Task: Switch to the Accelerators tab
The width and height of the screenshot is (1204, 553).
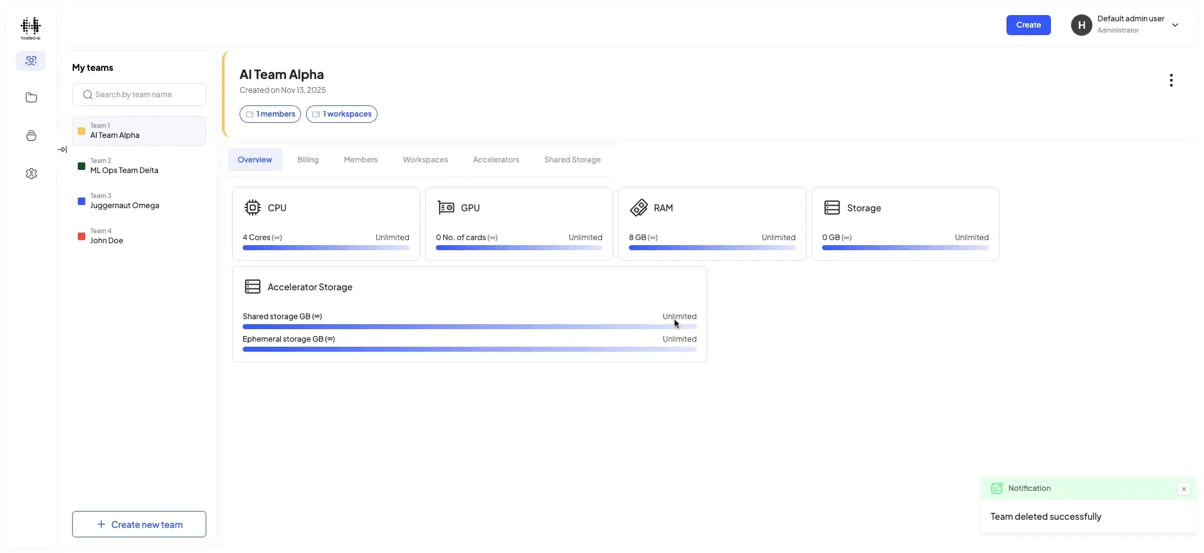Action: pos(496,160)
